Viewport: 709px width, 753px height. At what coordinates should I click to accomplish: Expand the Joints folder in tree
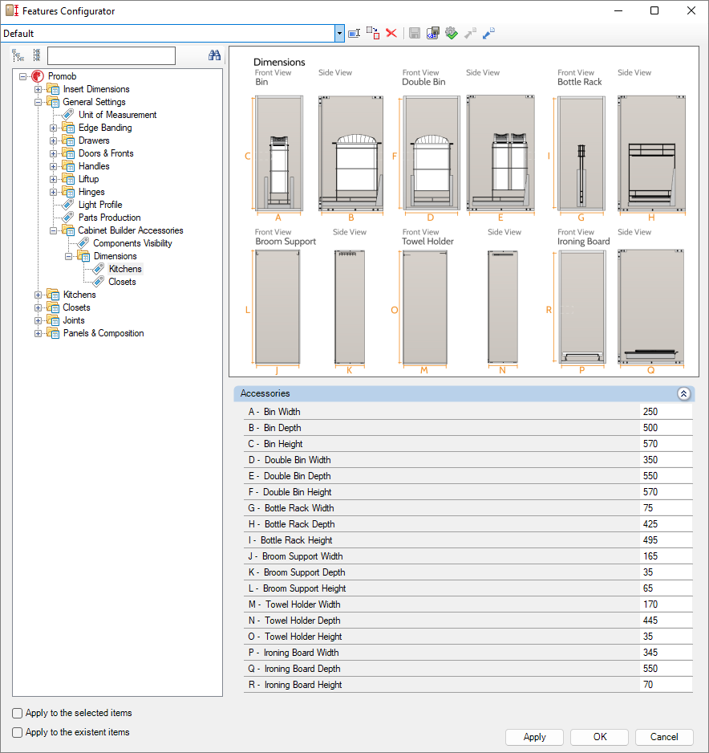(38, 320)
